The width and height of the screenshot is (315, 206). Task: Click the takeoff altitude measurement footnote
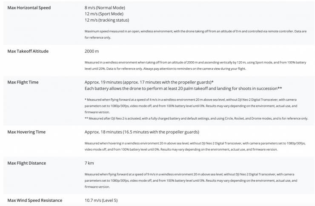point(195,65)
